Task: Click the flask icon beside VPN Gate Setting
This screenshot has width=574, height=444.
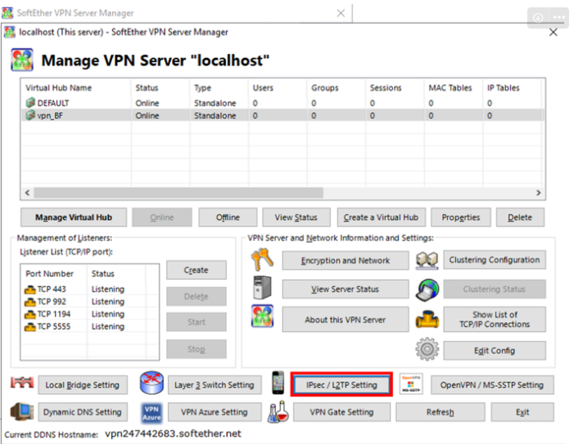Action: tap(278, 412)
